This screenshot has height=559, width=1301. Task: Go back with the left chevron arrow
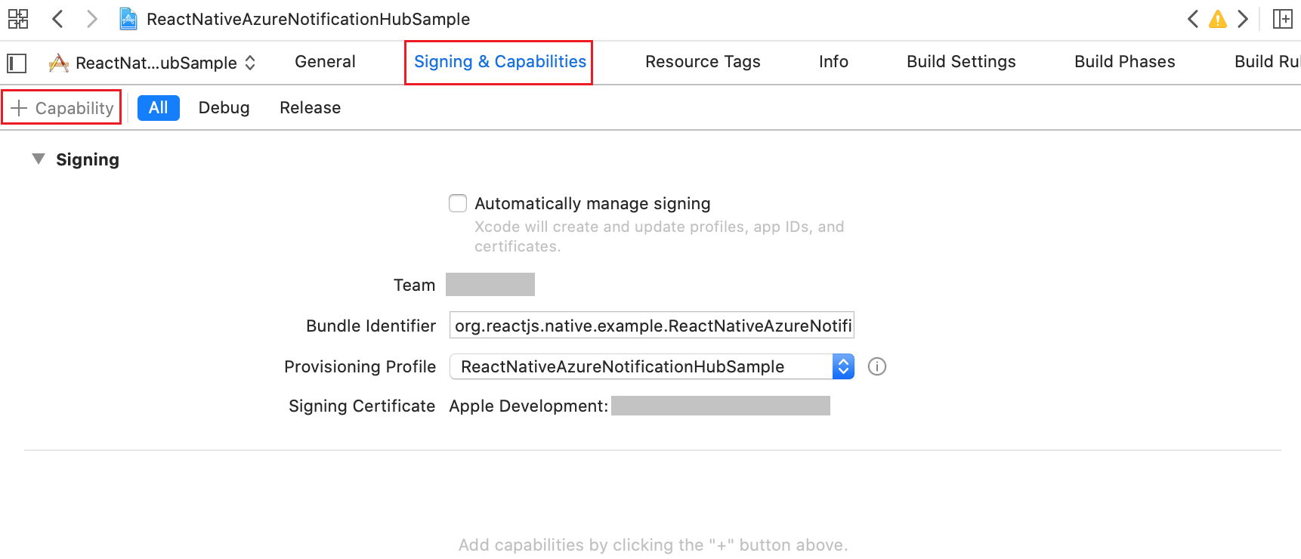pos(57,19)
